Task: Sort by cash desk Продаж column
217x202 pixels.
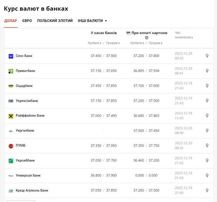Action: coord(113,43)
